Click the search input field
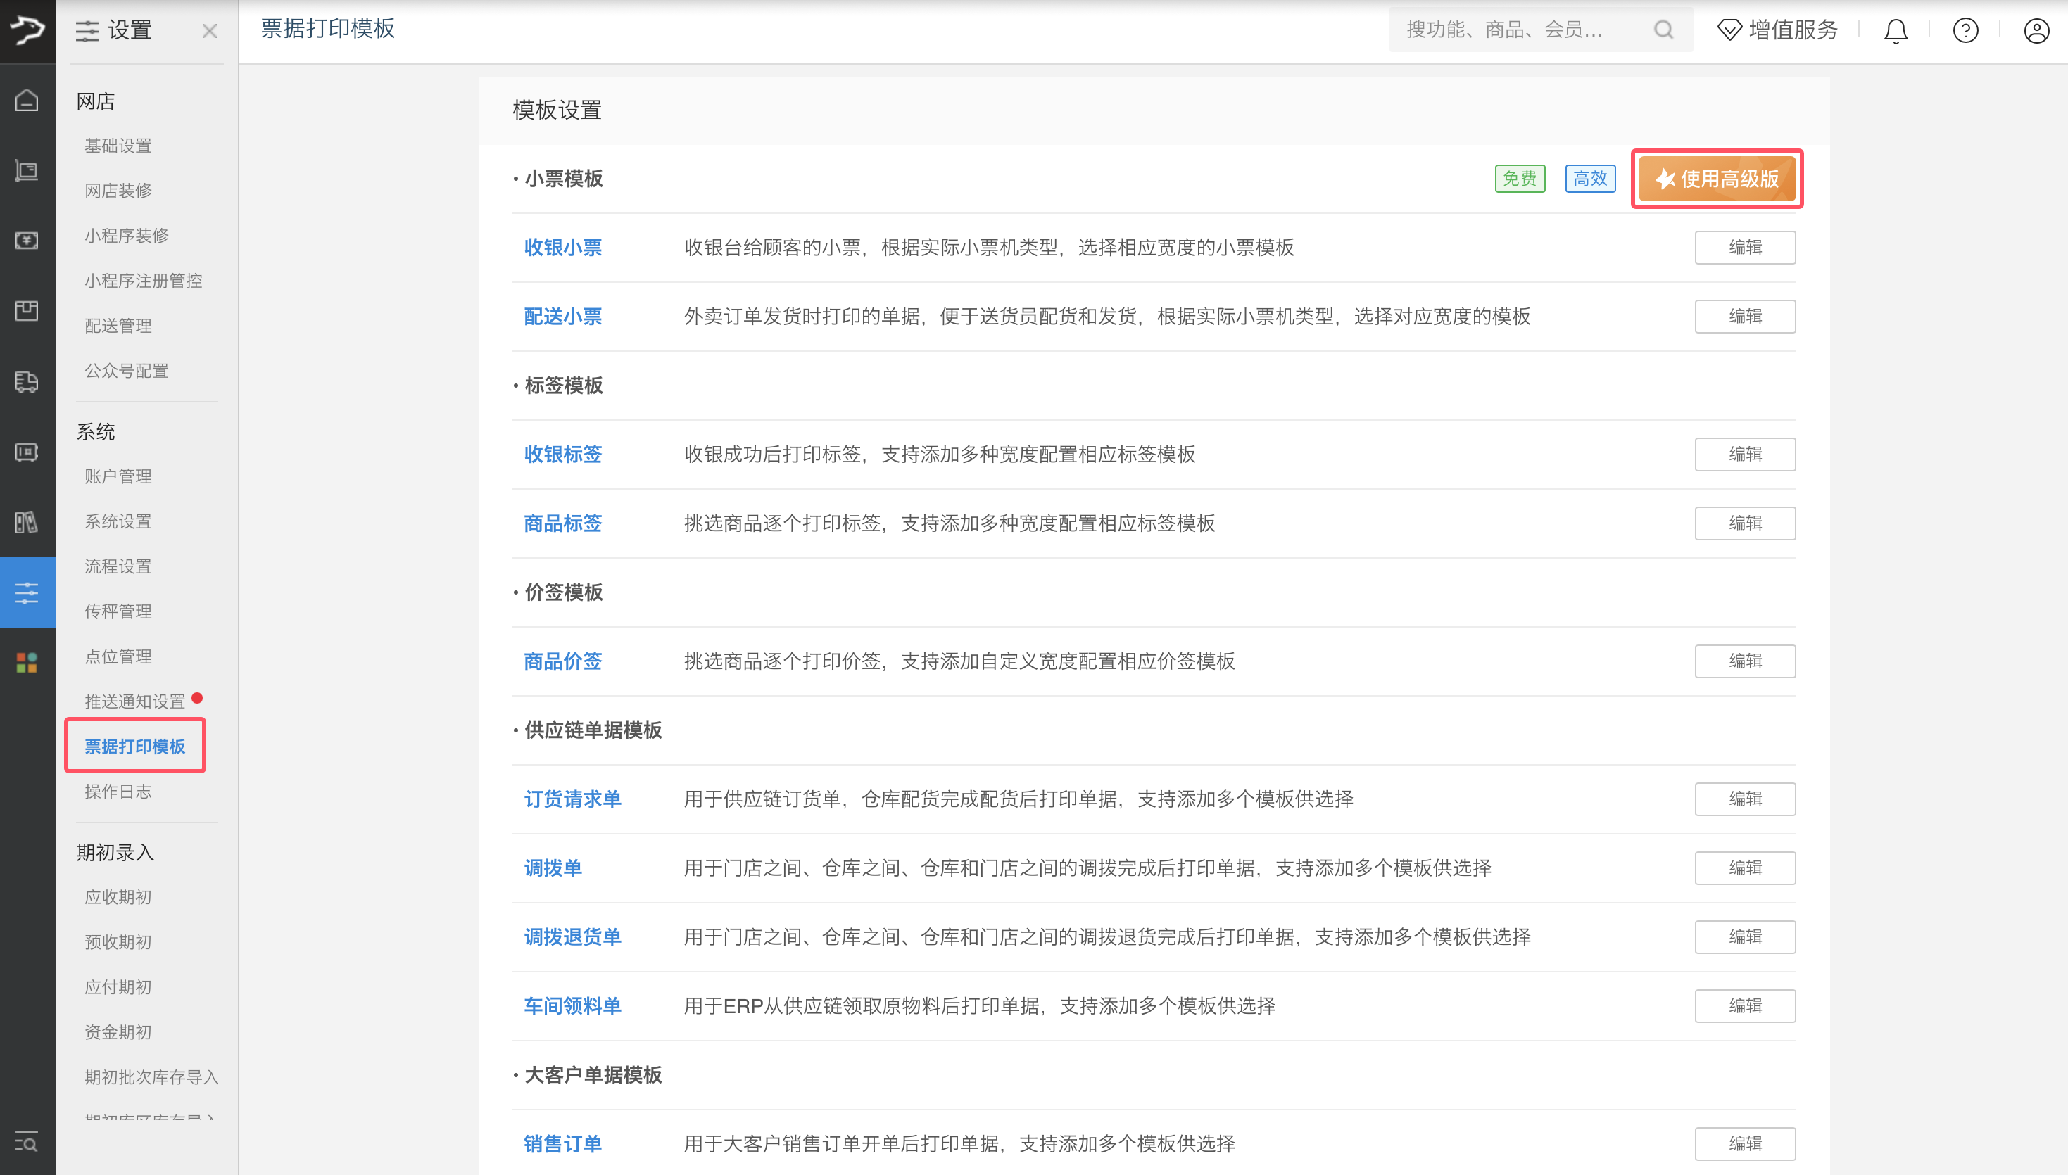 coord(1518,30)
